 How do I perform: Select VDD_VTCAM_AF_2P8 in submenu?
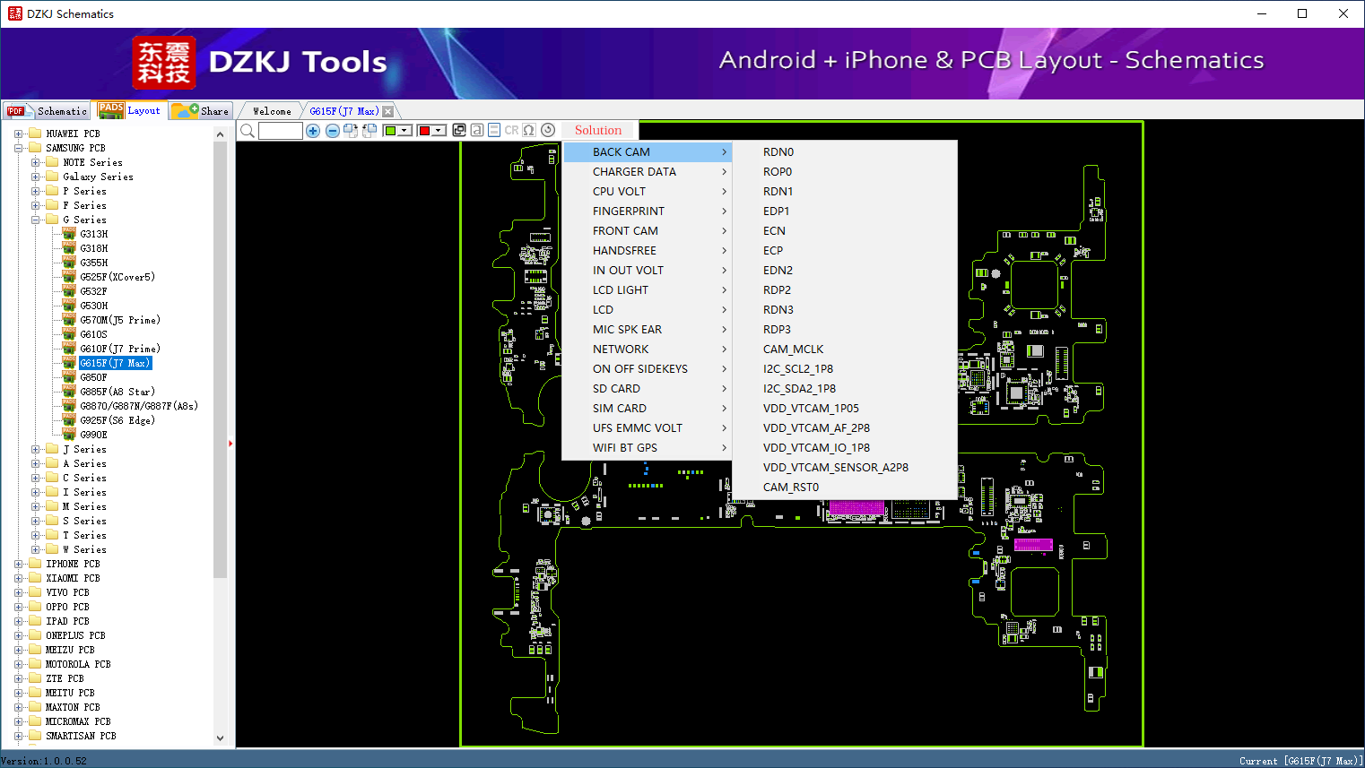click(845, 428)
